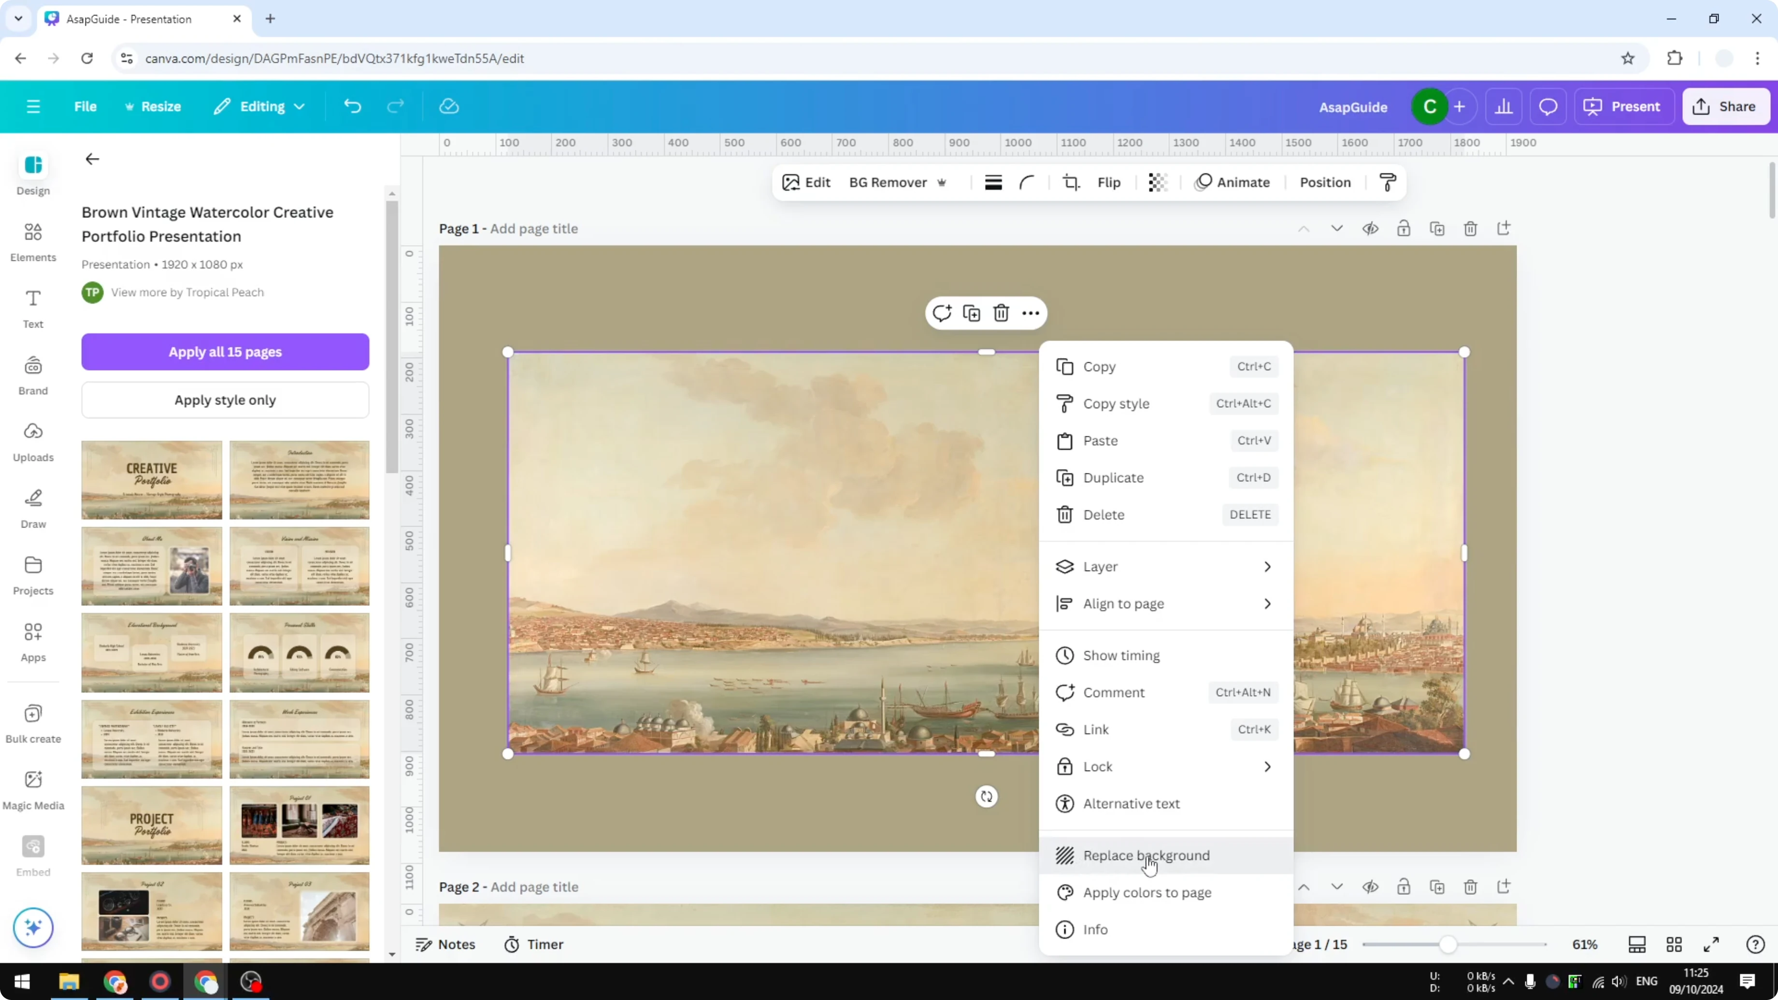Click the floating duplicate icon above image
This screenshot has height=1000, width=1778.
971,314
